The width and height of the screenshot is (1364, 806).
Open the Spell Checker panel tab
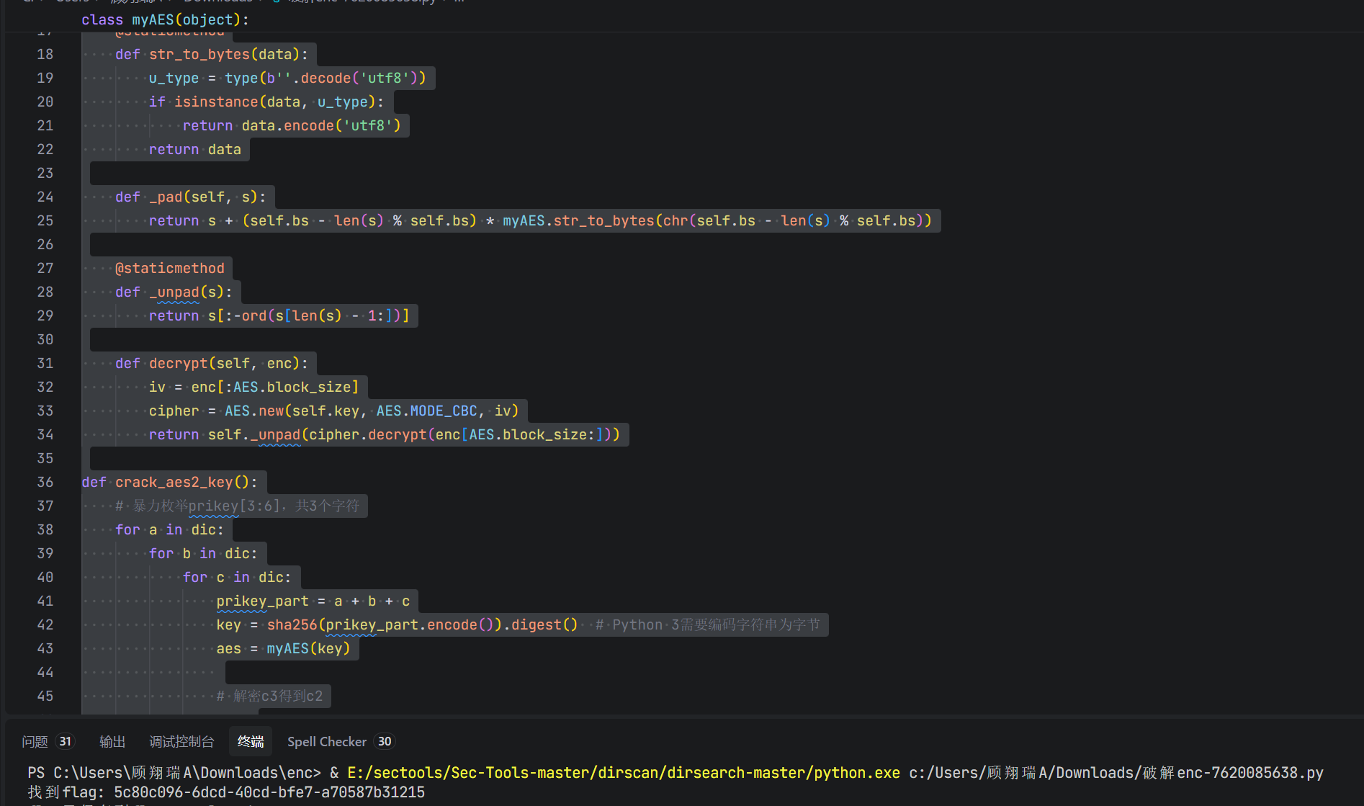(x=327, y=742)
